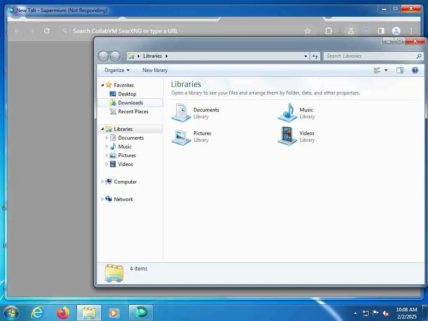Image resolution: width=428 pixels, height=321 pixels.
Task: Open Supermium three-dot menu
Action: [x=411, y=31]
